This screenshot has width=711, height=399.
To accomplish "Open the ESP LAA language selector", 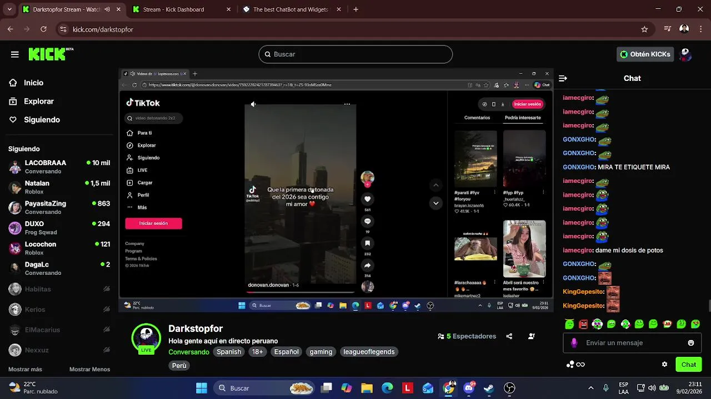I will (x=624, y=388).
